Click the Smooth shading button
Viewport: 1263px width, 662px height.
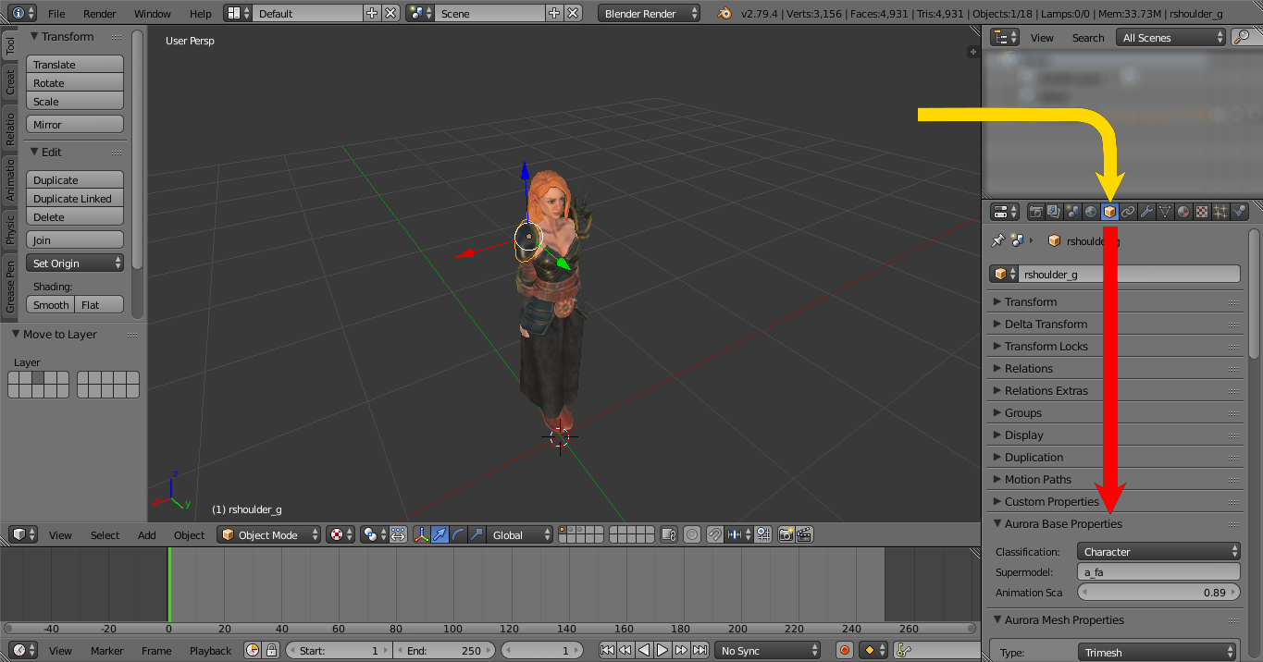(x=51, y=304)
